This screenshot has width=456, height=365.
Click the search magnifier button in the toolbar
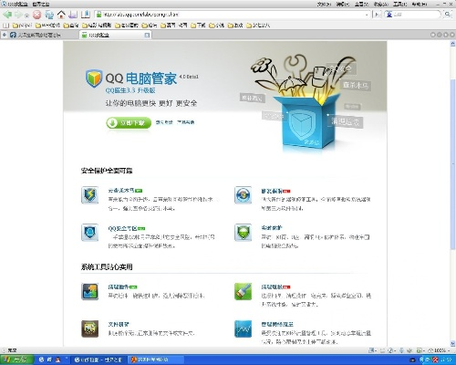click(x=448, y=15)
